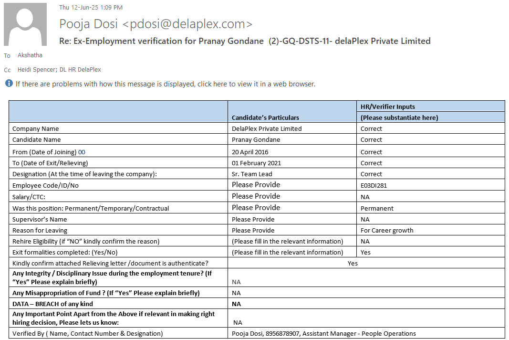
Task: Click Designation at time of leaving label
Action: pos(84,174)
